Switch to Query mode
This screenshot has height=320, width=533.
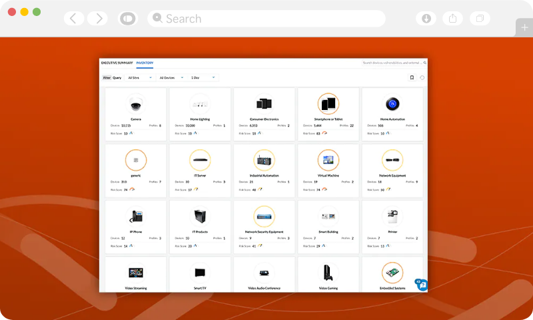click(117, 77)
